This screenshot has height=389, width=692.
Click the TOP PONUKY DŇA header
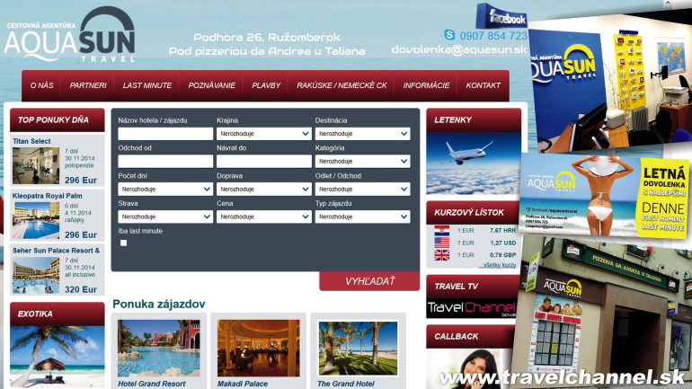pos(58,120)
